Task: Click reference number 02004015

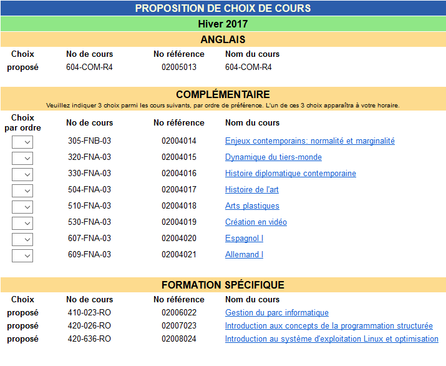Action: pos(179,157)
